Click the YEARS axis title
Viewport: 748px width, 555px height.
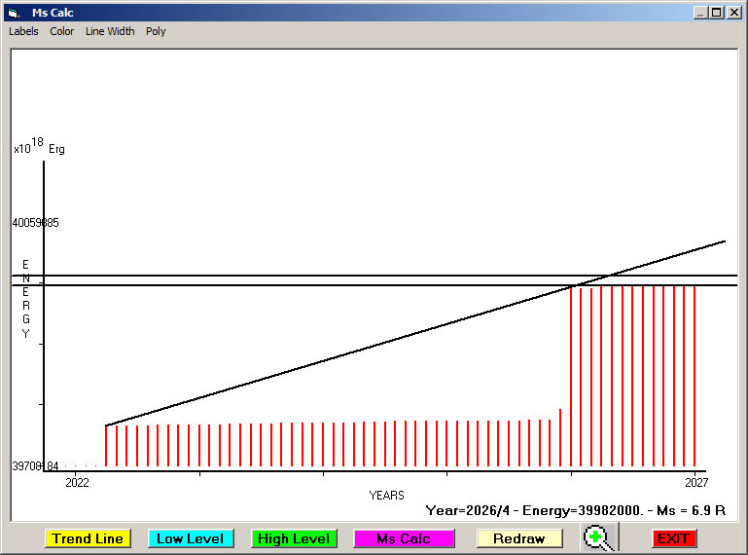pyautogui.click(x=386, y=496)
